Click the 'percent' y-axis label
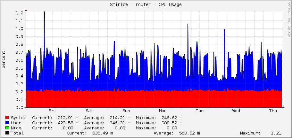This screenshot has height=138, width=292. pyautogui.click(x=4, y=59)
